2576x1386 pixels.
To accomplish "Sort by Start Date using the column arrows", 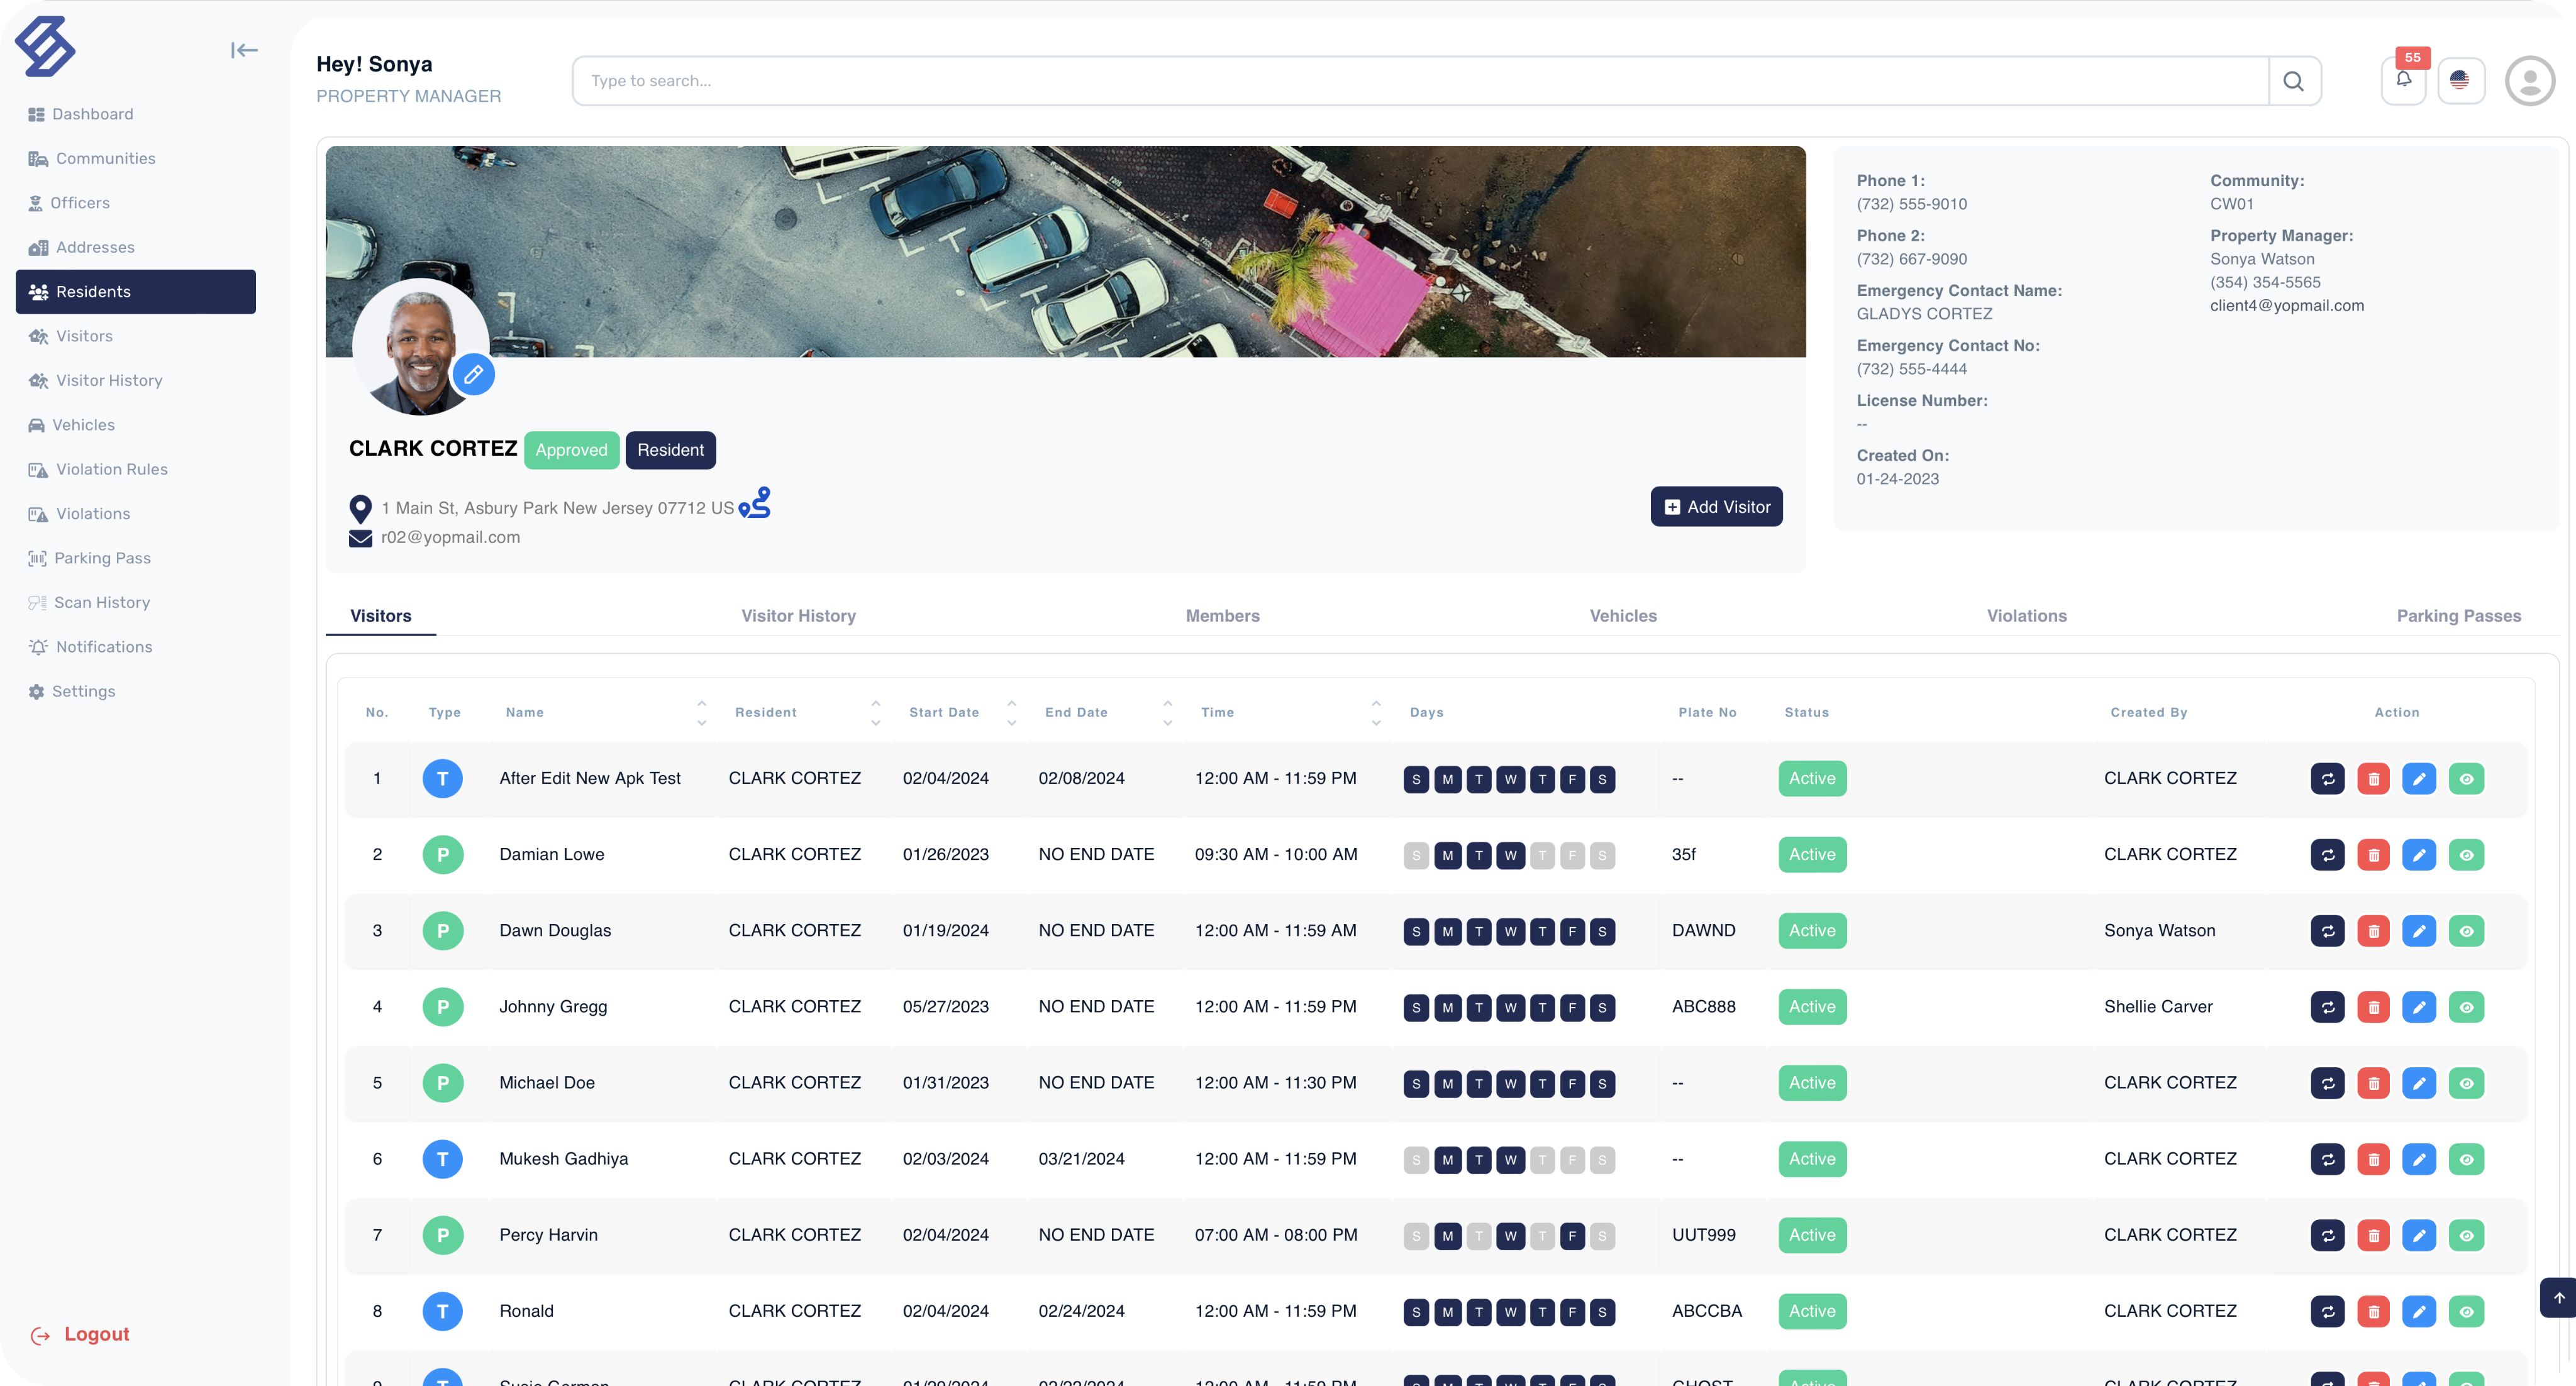I will [1011, 713].
